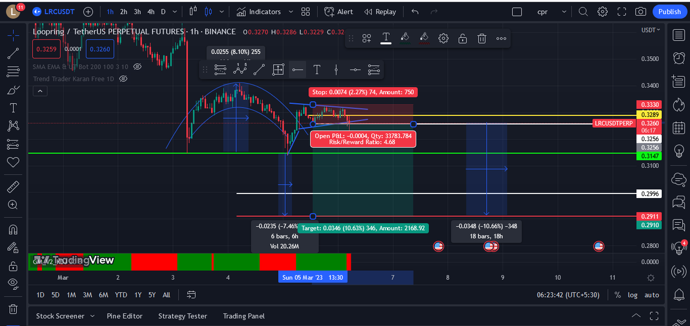The image size is (690, 326).
Task: Select the bars chart style icon
Action: pyautogui.click(x=193, y=11)
